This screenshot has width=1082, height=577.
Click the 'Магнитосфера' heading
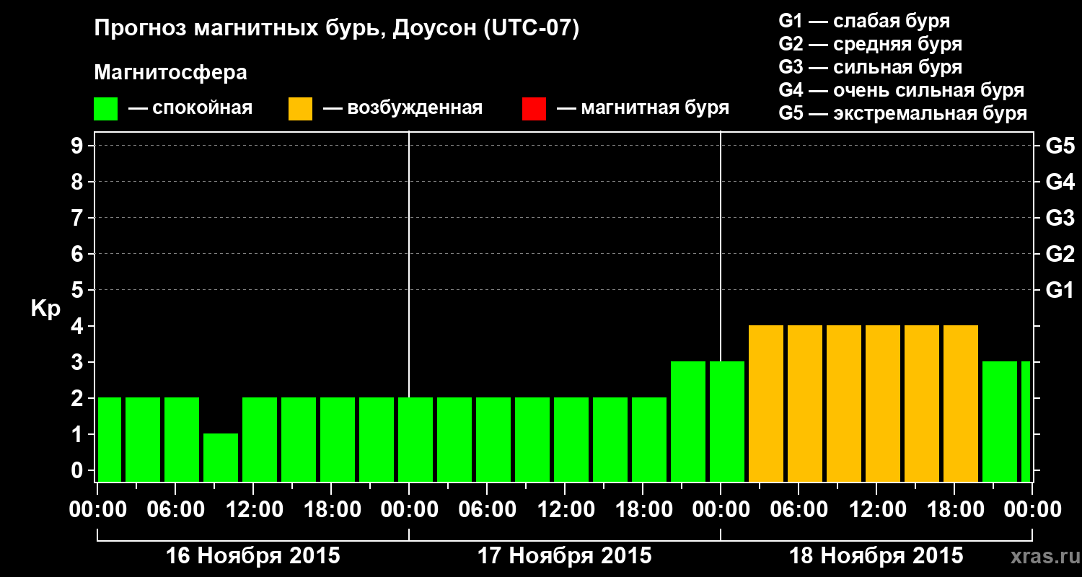[171, 73]
